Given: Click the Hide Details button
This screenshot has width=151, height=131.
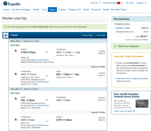Looking at the screenshot, I should click(x=101, y=35).
